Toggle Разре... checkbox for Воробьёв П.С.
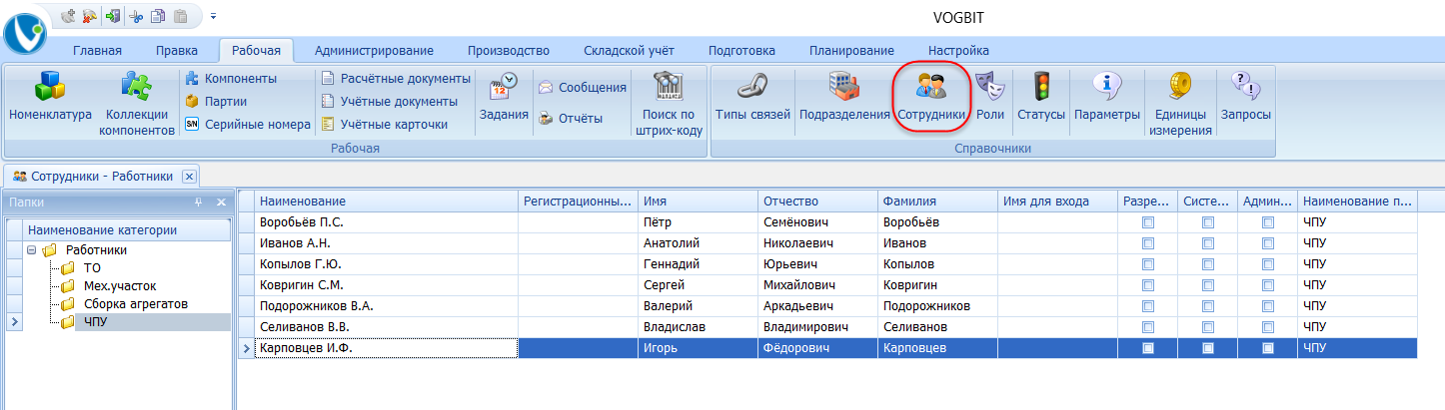Screen dimensions: 1445x410 [1148, 222]
